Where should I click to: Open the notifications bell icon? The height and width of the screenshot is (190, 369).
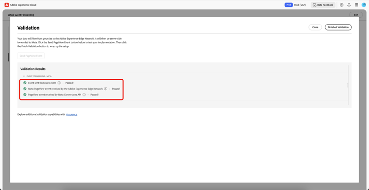tap(349, 5)
